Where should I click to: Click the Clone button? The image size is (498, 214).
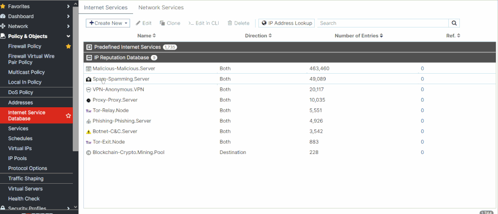point(170,23)
